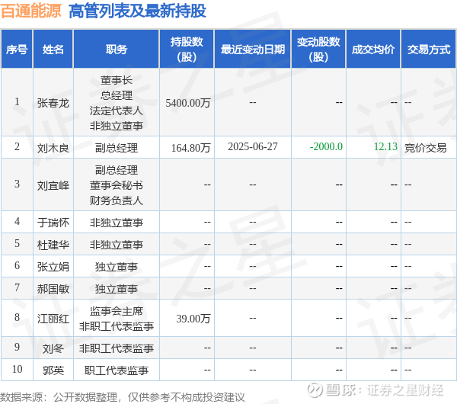Click the 最近变动日期 column header
The height and width of the screenshot is (404, 457).
click(253, 49)
